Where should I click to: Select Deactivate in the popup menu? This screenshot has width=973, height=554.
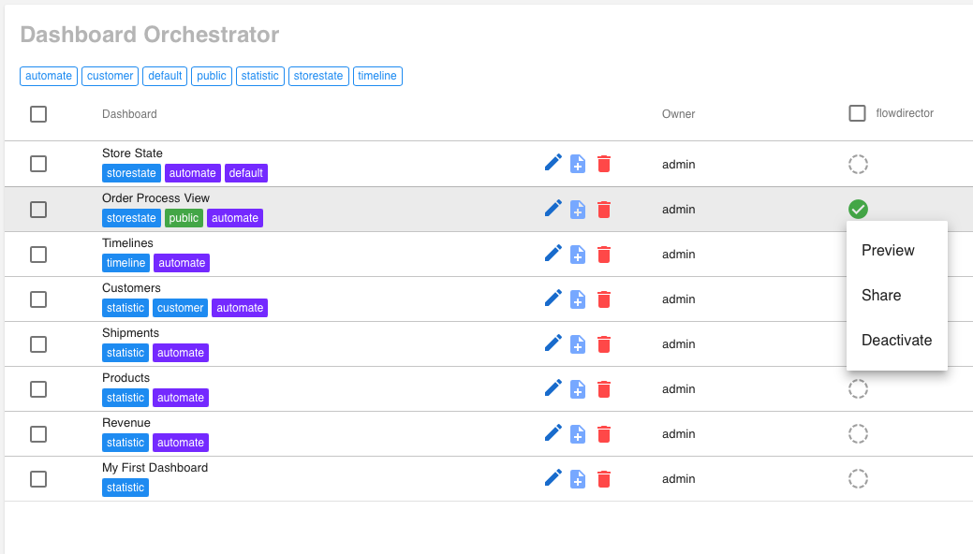point(896,341)
